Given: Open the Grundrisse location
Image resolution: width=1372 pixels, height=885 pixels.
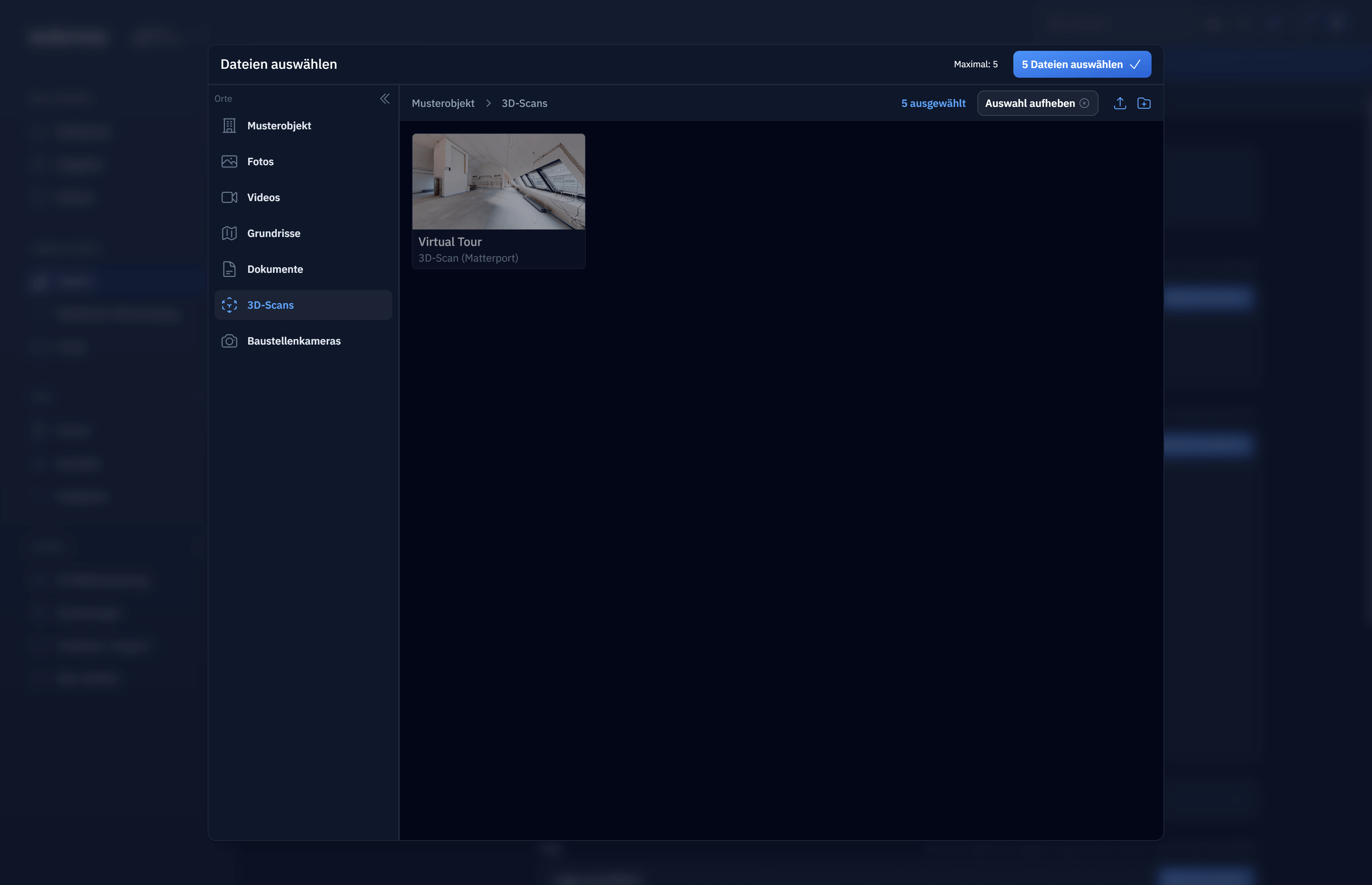Looking at the screenshot, I should pos(274,233).
